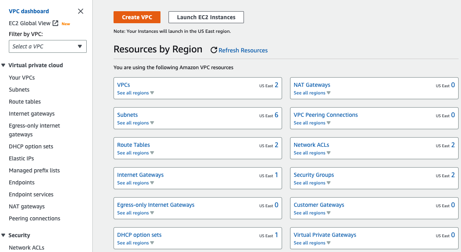This screenshot has width=461, height=252.
Task: Expand See all regions under NAT Gateways
Action: click(x=312, y=93)
